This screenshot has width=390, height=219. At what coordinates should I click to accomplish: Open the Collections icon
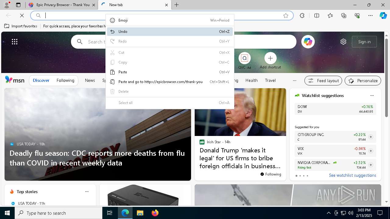point(344,16)
